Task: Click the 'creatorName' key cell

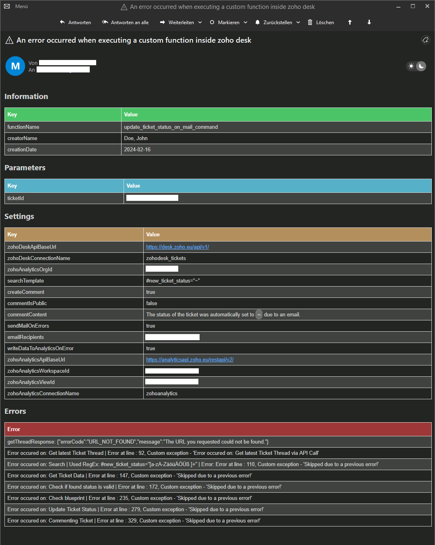Action: coord(63,138)
